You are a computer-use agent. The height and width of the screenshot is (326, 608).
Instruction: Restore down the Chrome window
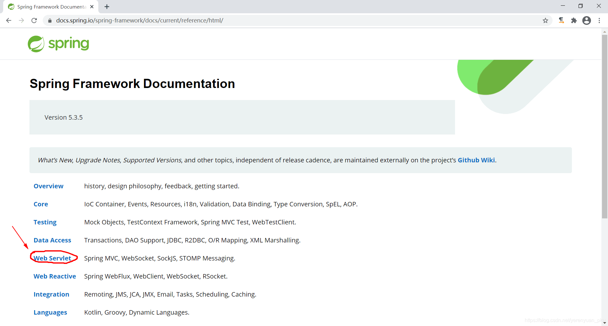[580, 6]
